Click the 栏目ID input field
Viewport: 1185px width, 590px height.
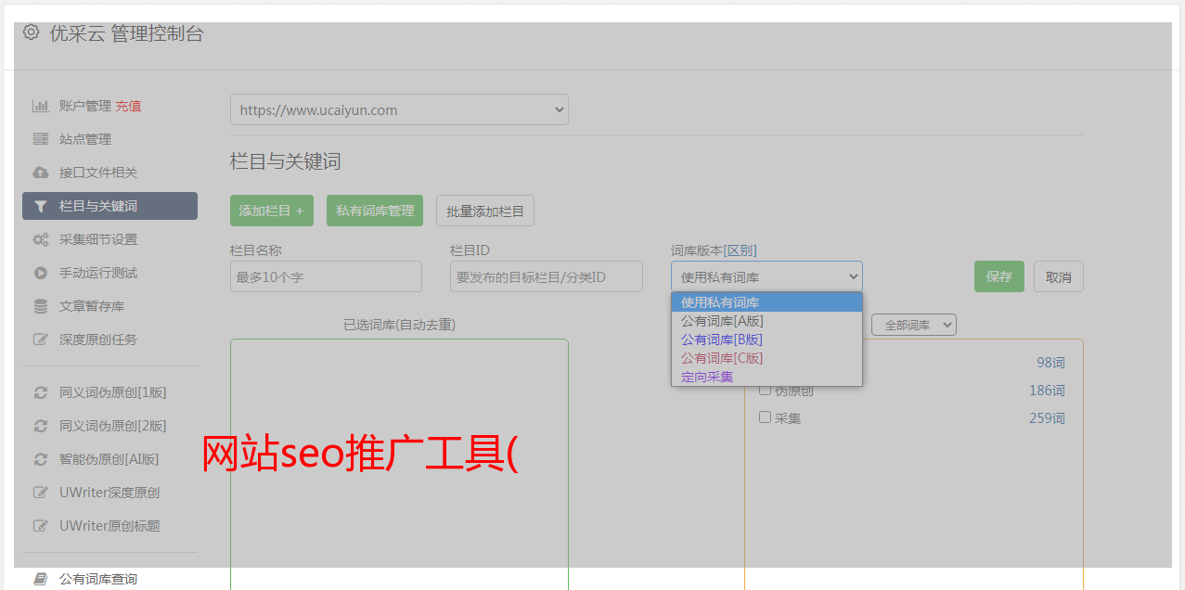pos(547,276)
